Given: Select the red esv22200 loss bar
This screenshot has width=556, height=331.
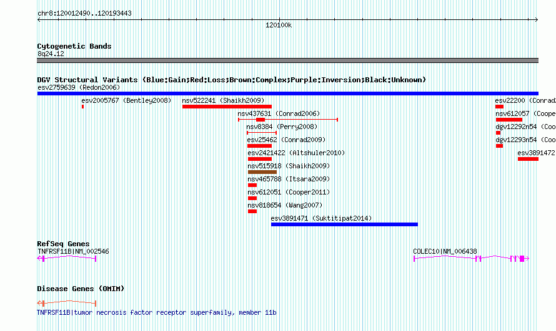Looking at the screenshot, I should [x=499, y=107].
